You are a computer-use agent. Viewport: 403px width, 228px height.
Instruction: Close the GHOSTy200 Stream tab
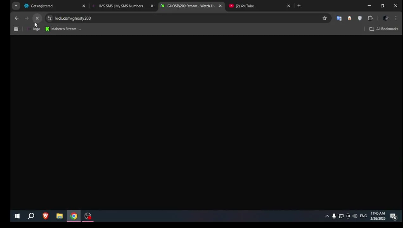pyautogui.click(x=220, y=6)
